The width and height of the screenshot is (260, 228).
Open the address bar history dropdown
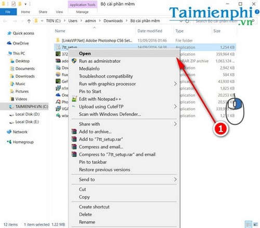coord(181,21)
